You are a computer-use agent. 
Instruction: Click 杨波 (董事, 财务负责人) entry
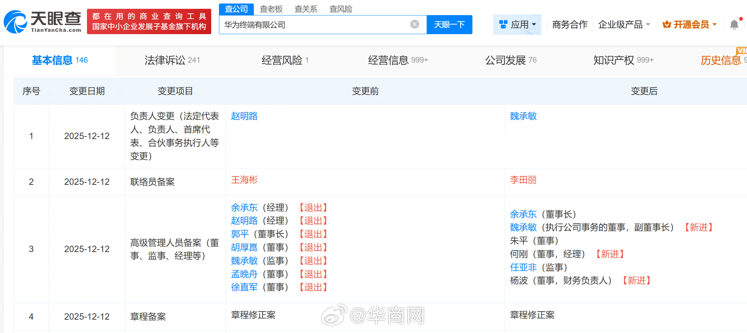click(x=561, y=281)
